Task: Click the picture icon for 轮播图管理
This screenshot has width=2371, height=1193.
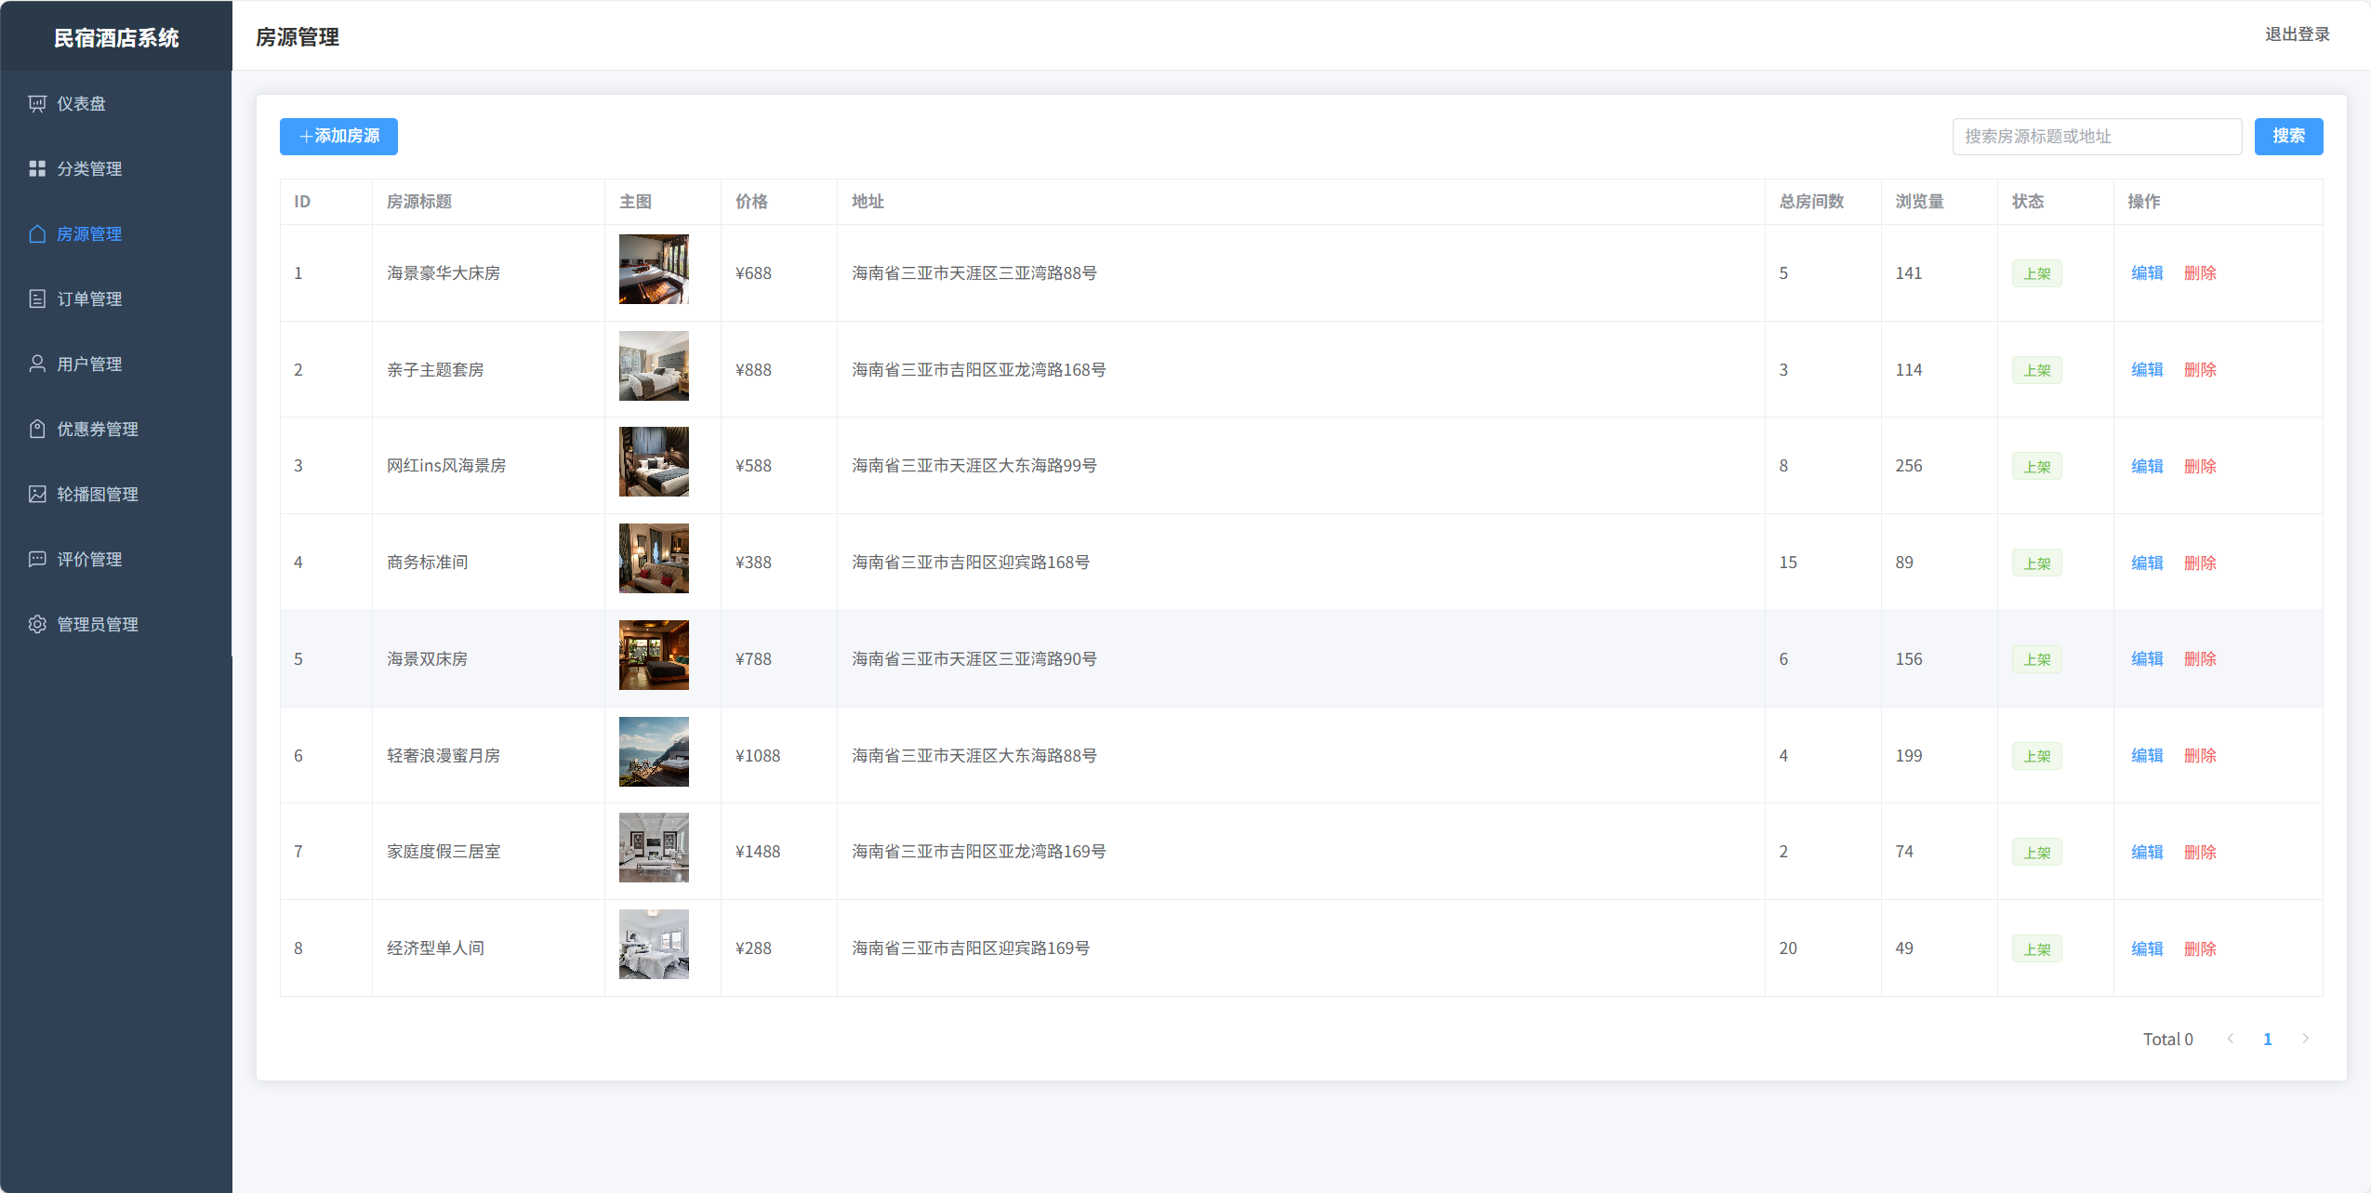Action: (x=37, y=494)
